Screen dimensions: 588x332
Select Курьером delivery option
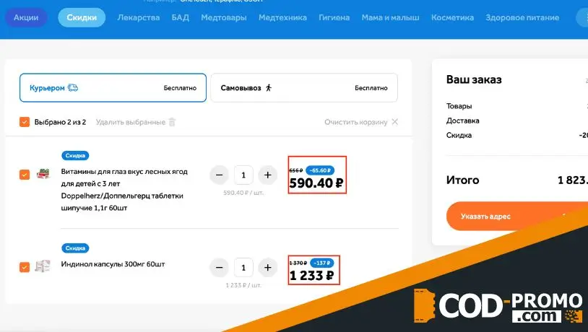coord(113,87)
